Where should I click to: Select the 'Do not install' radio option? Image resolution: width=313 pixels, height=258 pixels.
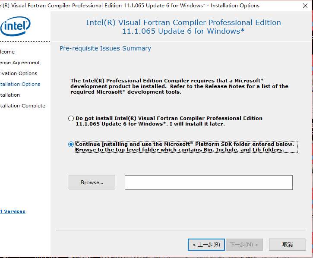pyautogui.click(x=71, y=118)
